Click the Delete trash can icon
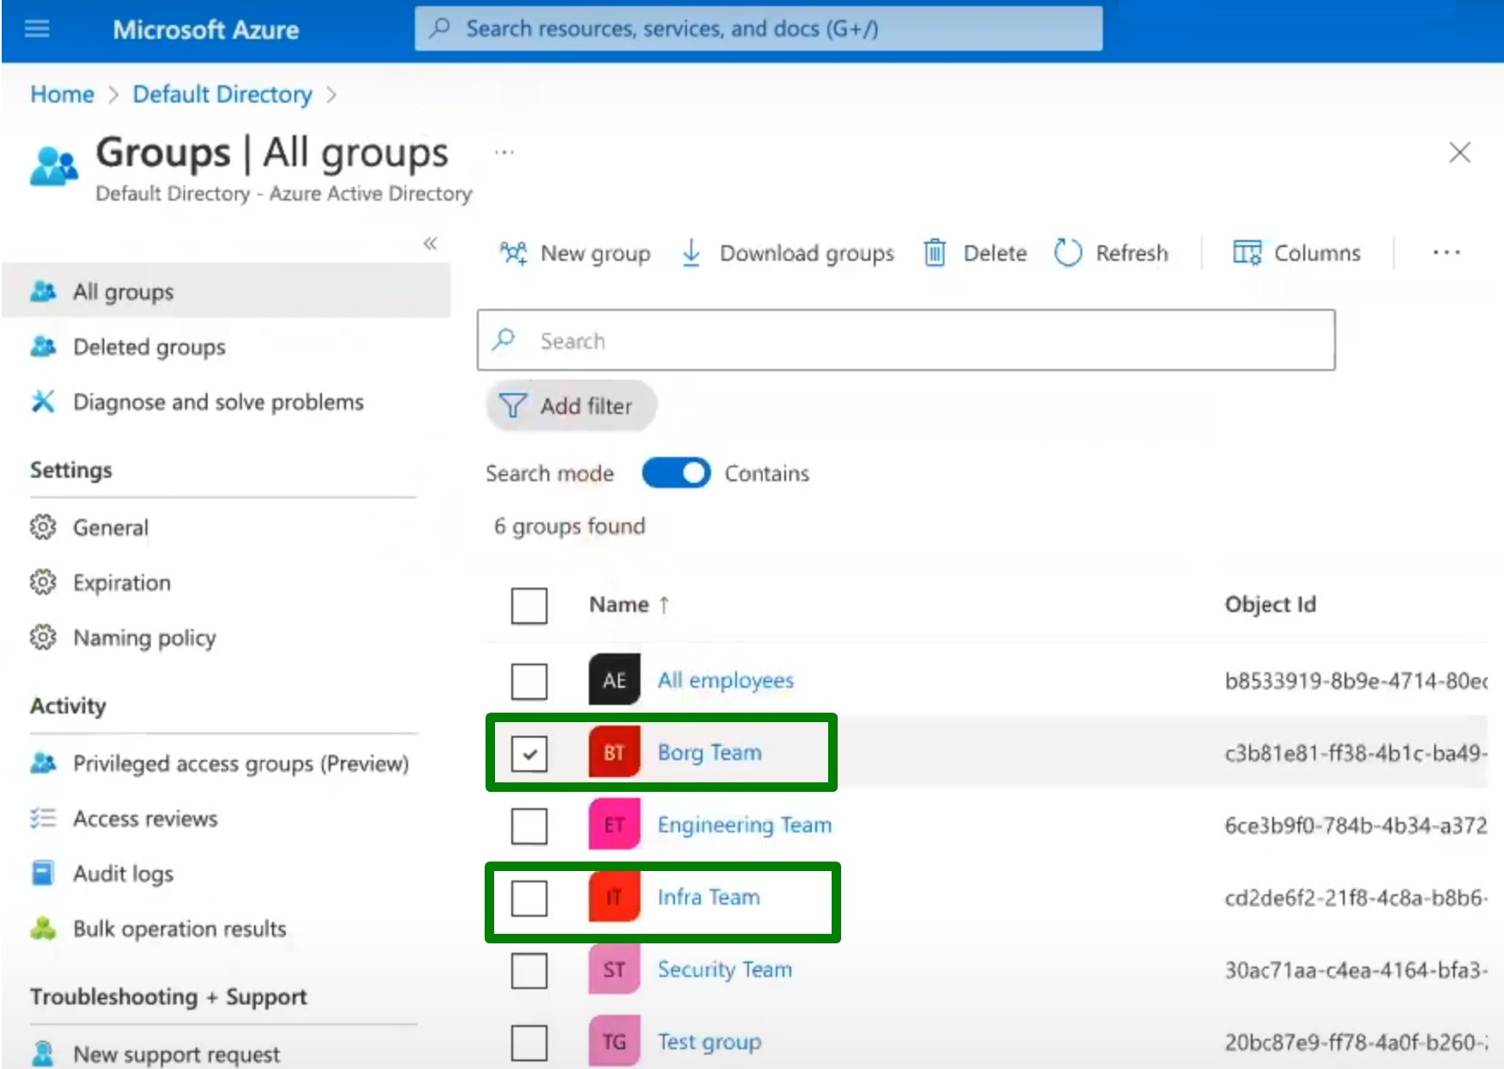The image size is (1504, 1069). click(x=935, y=253)
